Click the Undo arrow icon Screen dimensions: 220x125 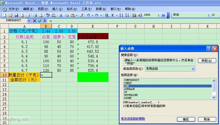[88, 15]
